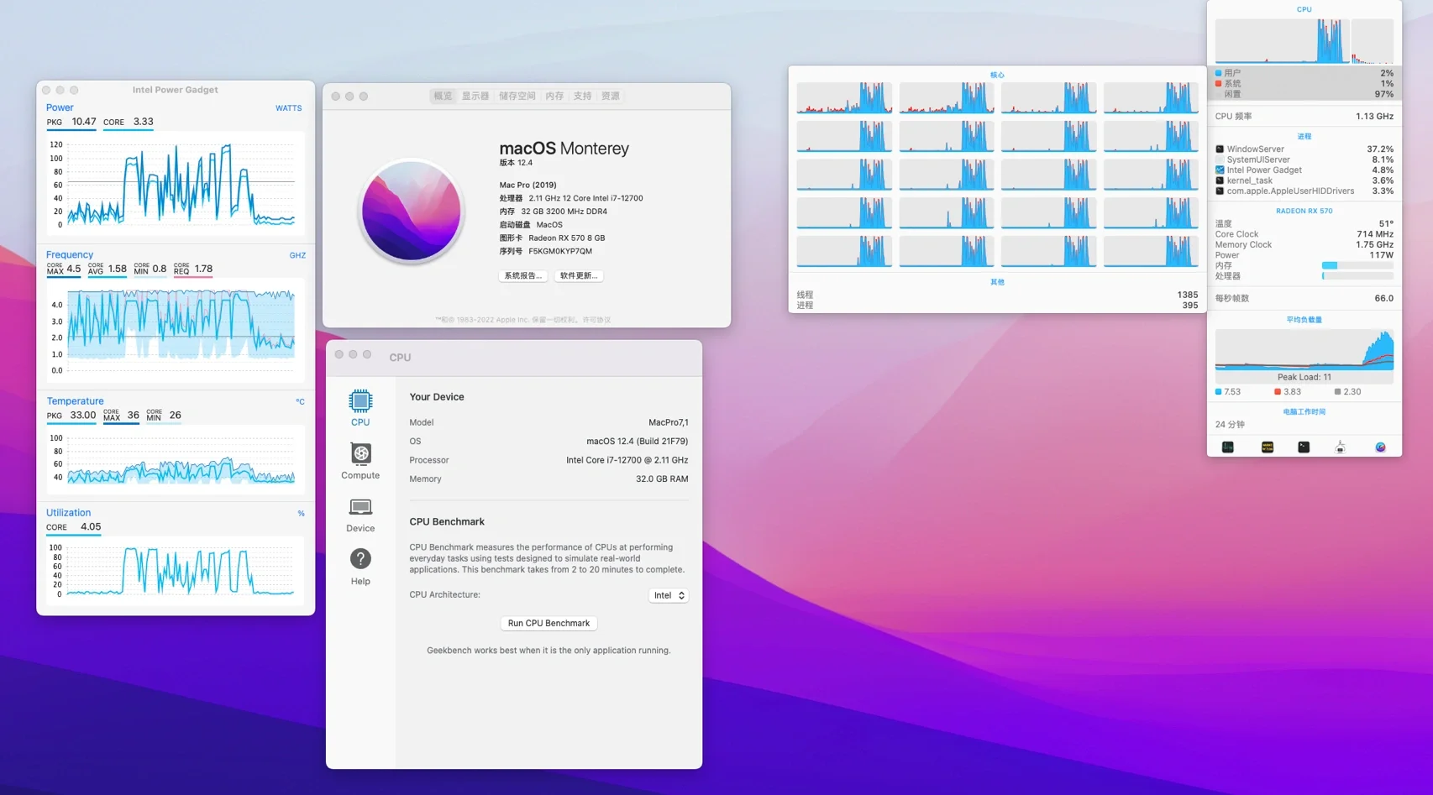Click CORE 4.05 utilization value

coord(74,527)
